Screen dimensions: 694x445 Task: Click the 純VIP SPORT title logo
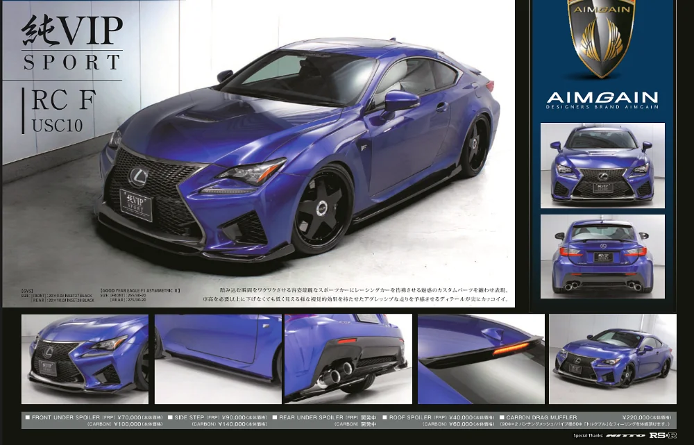pos(72,43)
